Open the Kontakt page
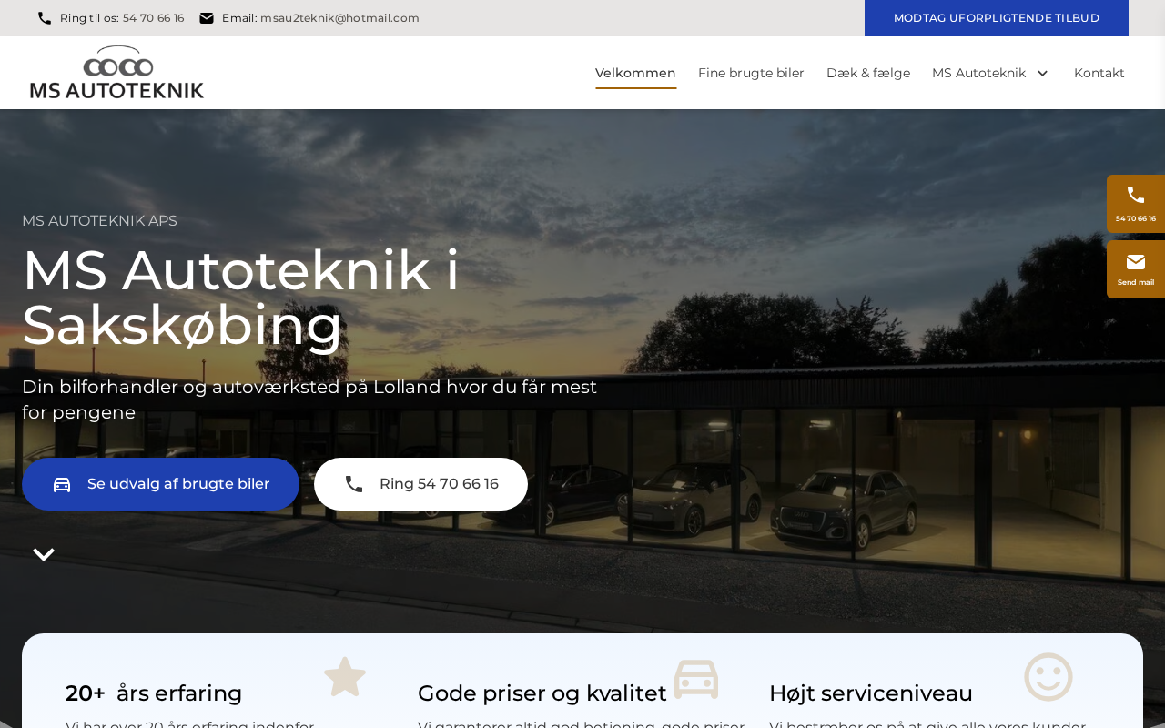Viewport: 1165px width, 728px height. point(1099,73)
